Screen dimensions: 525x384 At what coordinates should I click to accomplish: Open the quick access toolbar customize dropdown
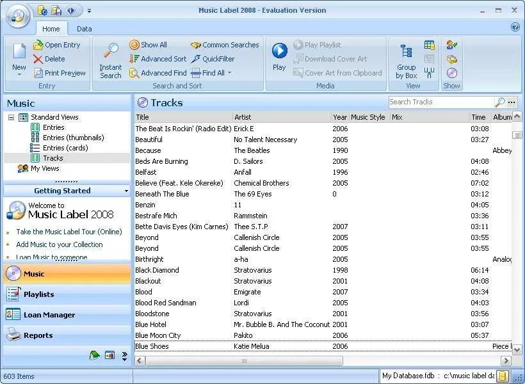(x=89, y=11)
